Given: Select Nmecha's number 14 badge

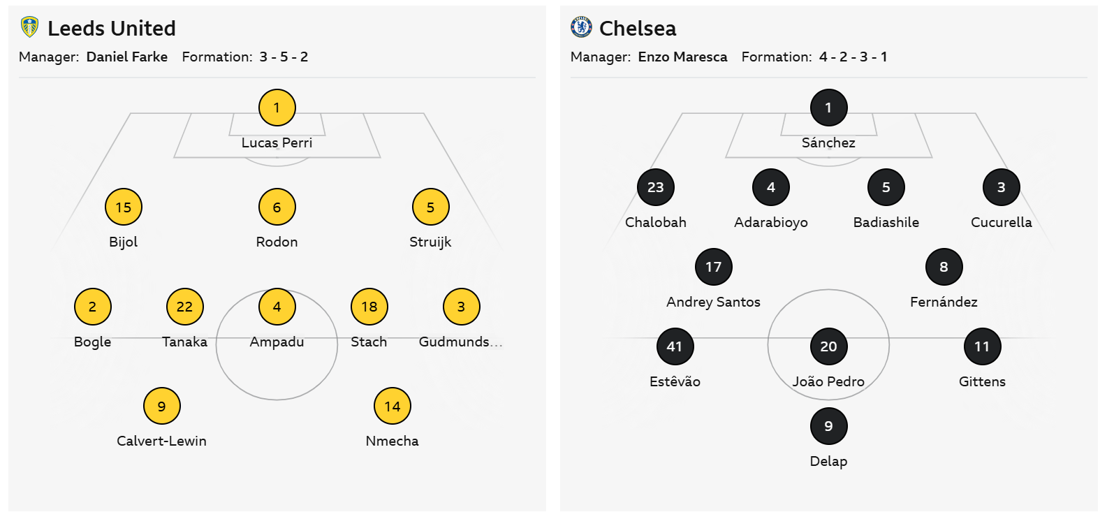Looking at the screenshot, I should pyautogui.click(x=393, y=406).
